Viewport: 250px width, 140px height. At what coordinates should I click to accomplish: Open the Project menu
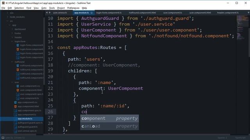tap(61, 8)
